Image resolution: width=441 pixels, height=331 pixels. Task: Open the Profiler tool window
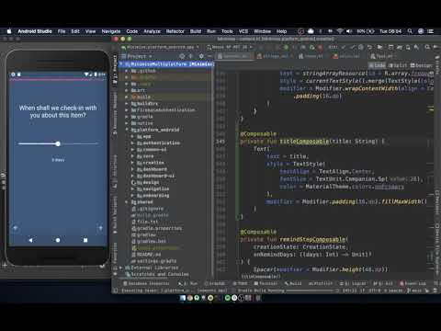point(320,283)
